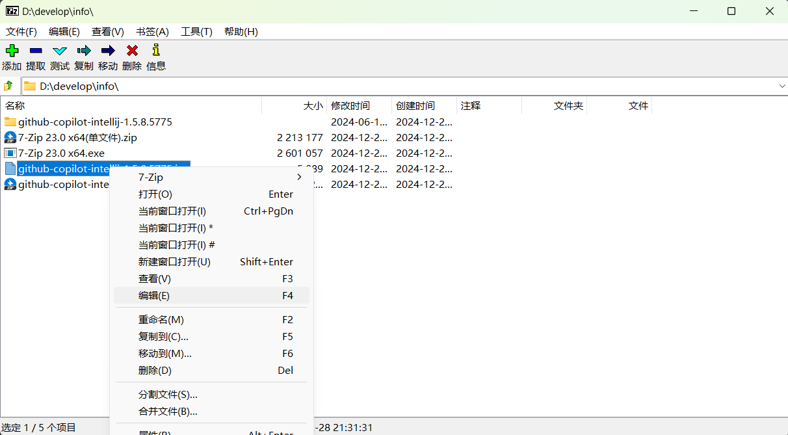Choose 查看(V) F3 in context menu
This screenshot has height=435, width=788.
tap(211, 278)
